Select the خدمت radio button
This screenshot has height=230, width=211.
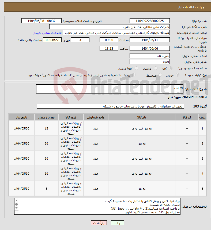click(156, 68)
